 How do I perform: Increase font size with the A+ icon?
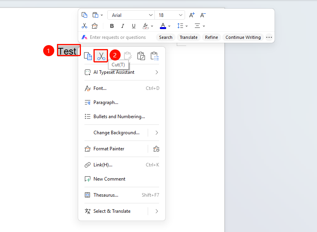point(192,15)
